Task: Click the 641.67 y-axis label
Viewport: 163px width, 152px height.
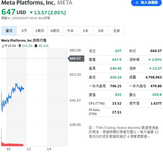Action: click(75, 100)
